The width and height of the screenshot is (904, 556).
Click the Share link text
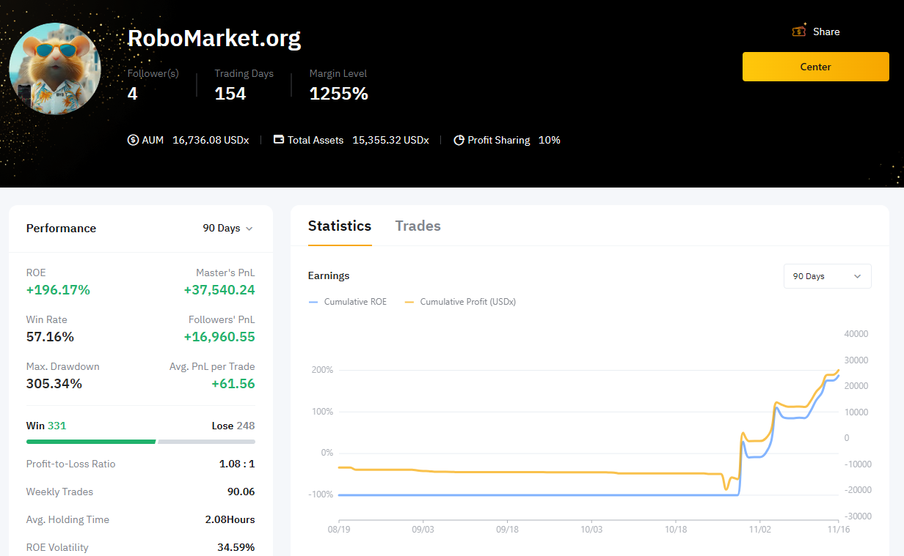[826, 31]
